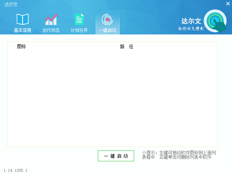The image size is (232, 174).
Task: Click the 达尔文 brand name text
Action: (191, 21)
